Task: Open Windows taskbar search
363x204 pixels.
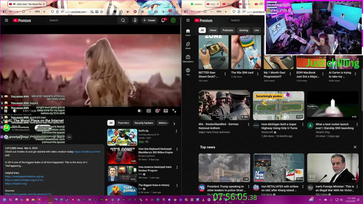Action: click(x=10, y=200)
